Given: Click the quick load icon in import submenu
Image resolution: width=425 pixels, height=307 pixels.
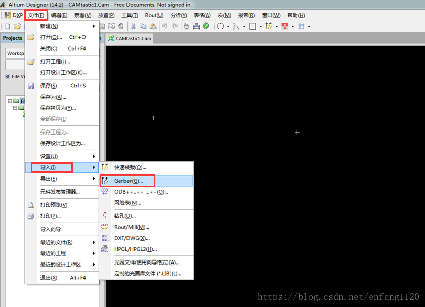Looking at the screenshot, I should pyautogui.click(x=105, y=167).
